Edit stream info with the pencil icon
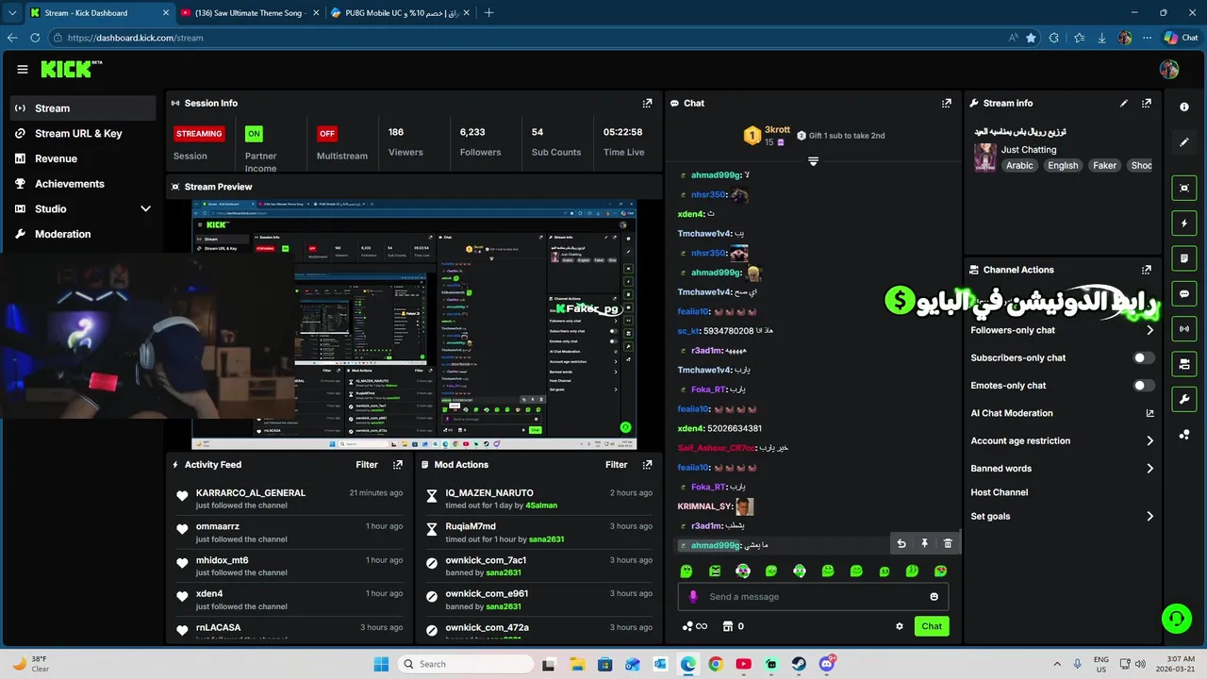The image size is (1207, 679). 1124,103
